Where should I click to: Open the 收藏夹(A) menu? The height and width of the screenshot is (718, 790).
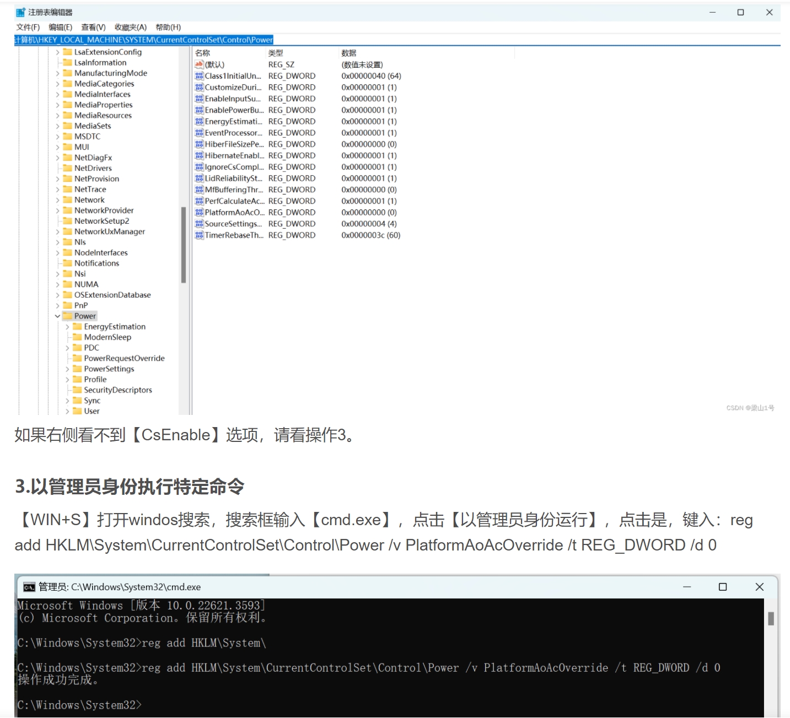131,27
